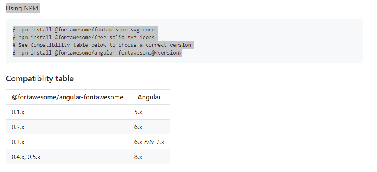Click the free-solid-svg-icons install command line
377x172 pixels.
pos(84,38)
